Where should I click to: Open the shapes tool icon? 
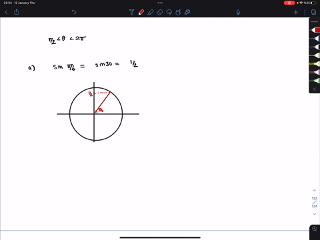(178, 12)
